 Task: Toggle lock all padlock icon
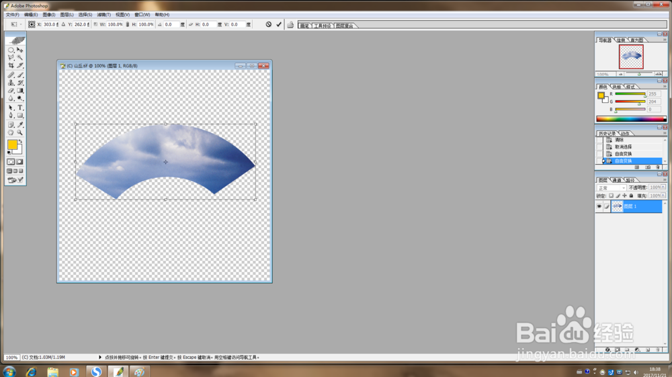[x=631, y=196]
